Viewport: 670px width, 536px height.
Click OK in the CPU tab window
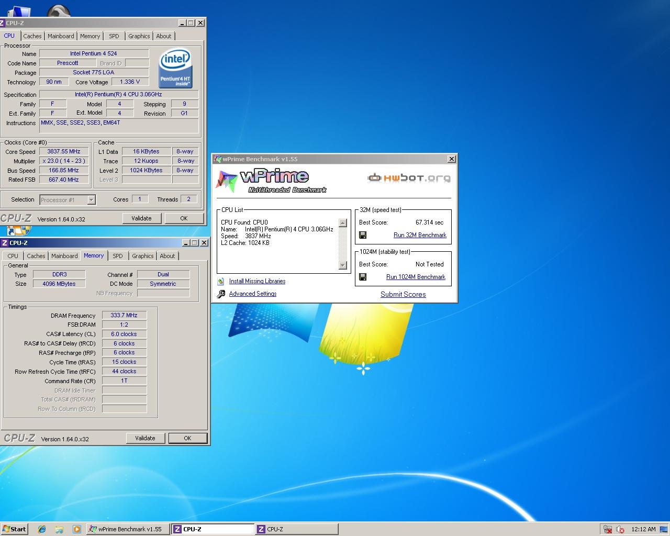[x=184, y=218]
